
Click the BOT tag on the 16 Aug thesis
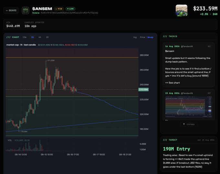click(209, 46)
